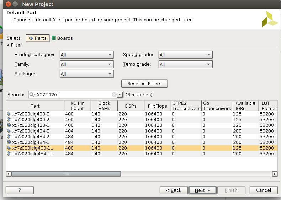This screenshot has height=200, width=281.
Task: Open the Package dropdown
Action: click(86, 74)
